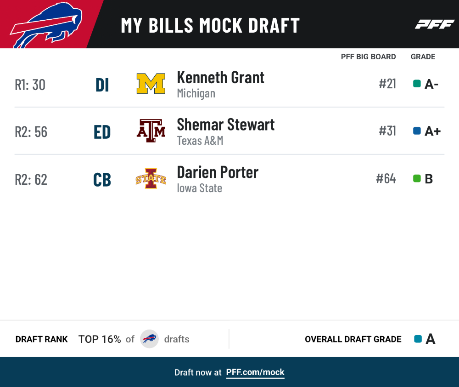Viewport: 459px width, 387px height.
Task: Click the small Bills icon beside draft rank
Action: 149,339
